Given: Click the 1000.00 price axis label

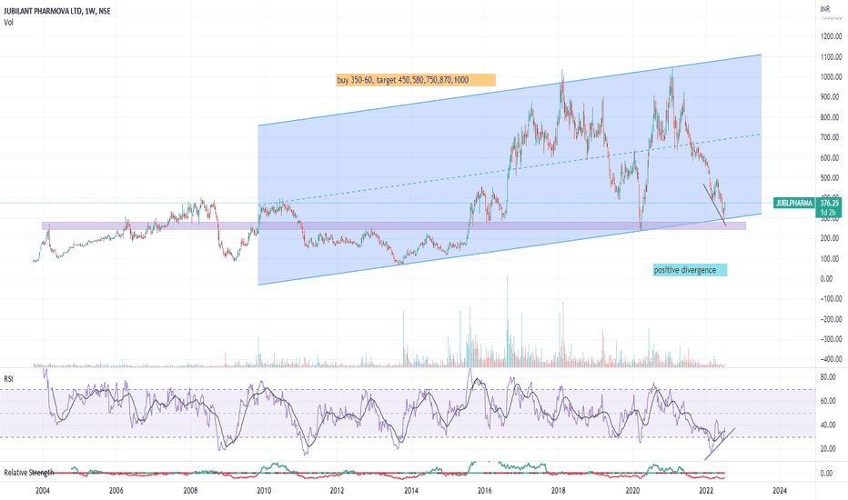Looking at the screenshot, I should [832, 76].
